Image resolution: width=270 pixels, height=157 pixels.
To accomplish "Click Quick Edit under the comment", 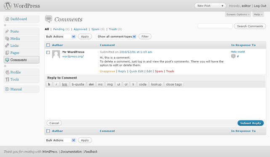I will pyautogui.click(x=136, y=71).
